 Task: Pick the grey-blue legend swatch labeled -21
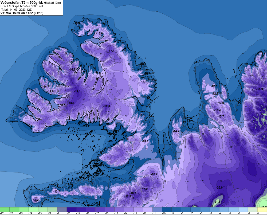point(62,210)
